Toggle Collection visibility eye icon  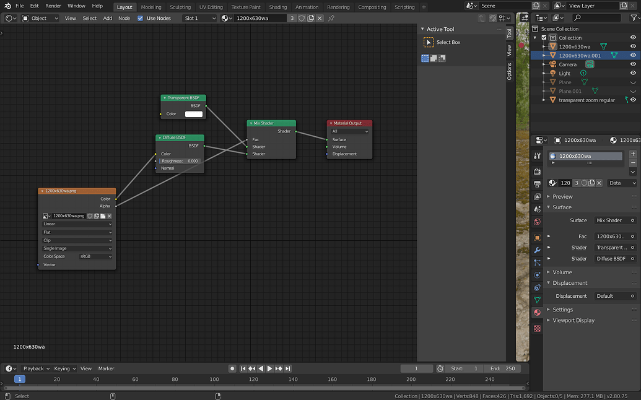pos(633,38)
